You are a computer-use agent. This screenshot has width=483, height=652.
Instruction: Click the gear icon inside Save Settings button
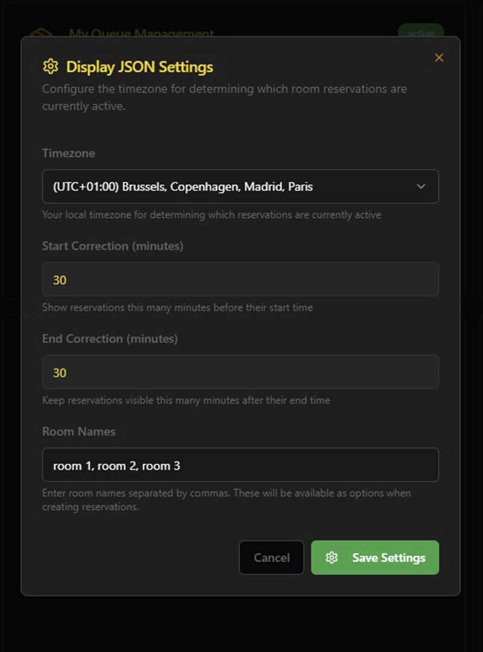(331, 558)
